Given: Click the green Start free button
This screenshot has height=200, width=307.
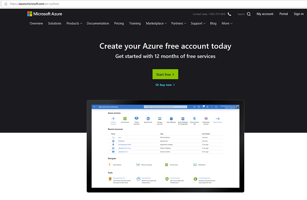Looking at the screenshot, I should tap(165, 74).
